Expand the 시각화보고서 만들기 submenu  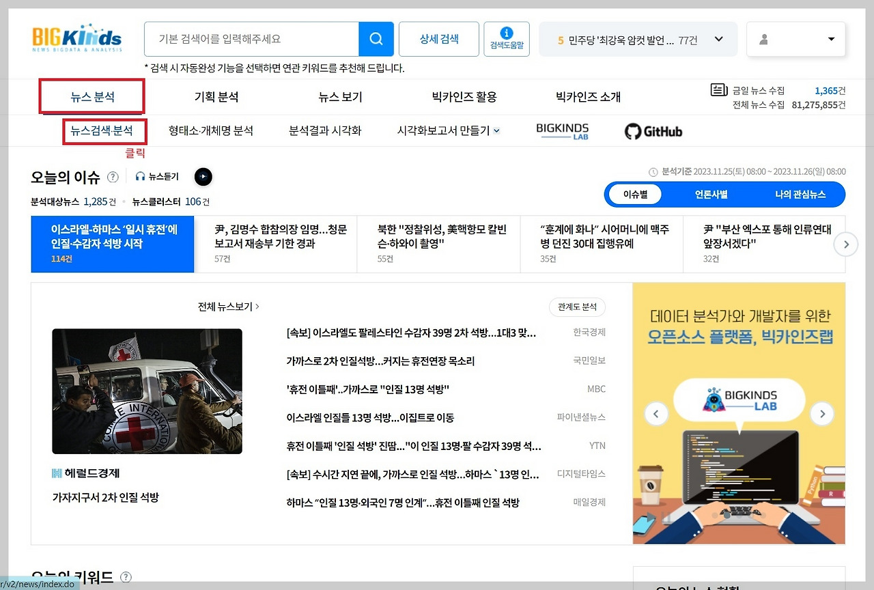click(497, 131)
